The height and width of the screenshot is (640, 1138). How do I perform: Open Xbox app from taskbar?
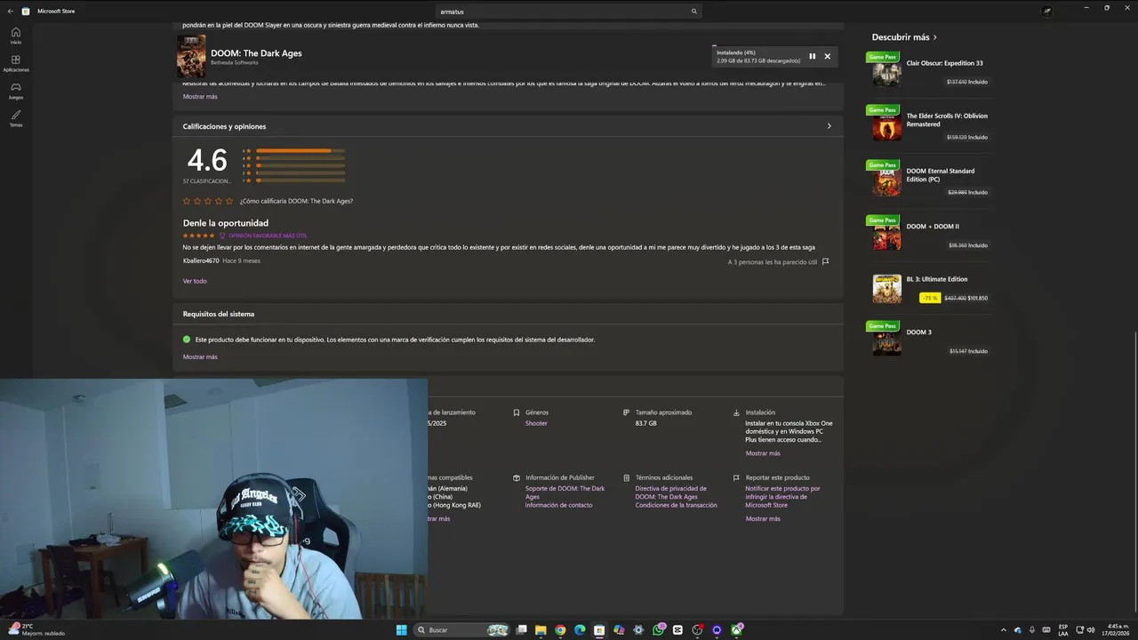737,630
